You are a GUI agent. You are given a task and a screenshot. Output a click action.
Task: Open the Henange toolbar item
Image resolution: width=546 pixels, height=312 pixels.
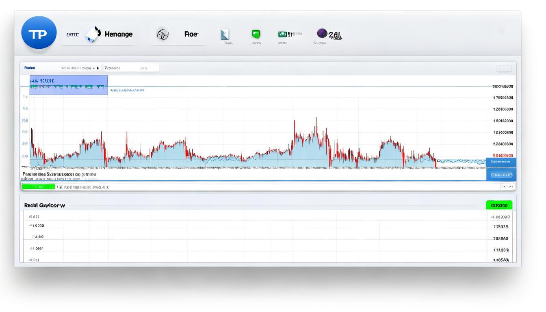[118, 34]
